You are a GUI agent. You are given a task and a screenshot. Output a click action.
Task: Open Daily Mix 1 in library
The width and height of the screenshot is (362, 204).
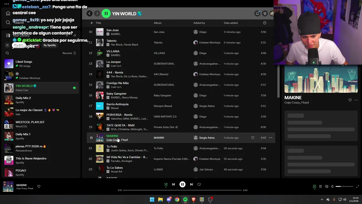point(41,136)
